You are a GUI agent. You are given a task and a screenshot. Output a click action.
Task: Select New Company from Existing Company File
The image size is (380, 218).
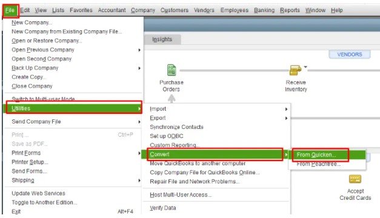pos(67,31)
